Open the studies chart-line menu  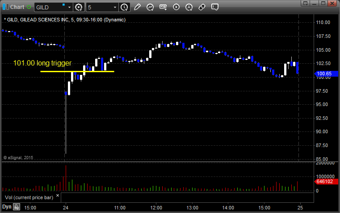(150, 7)
